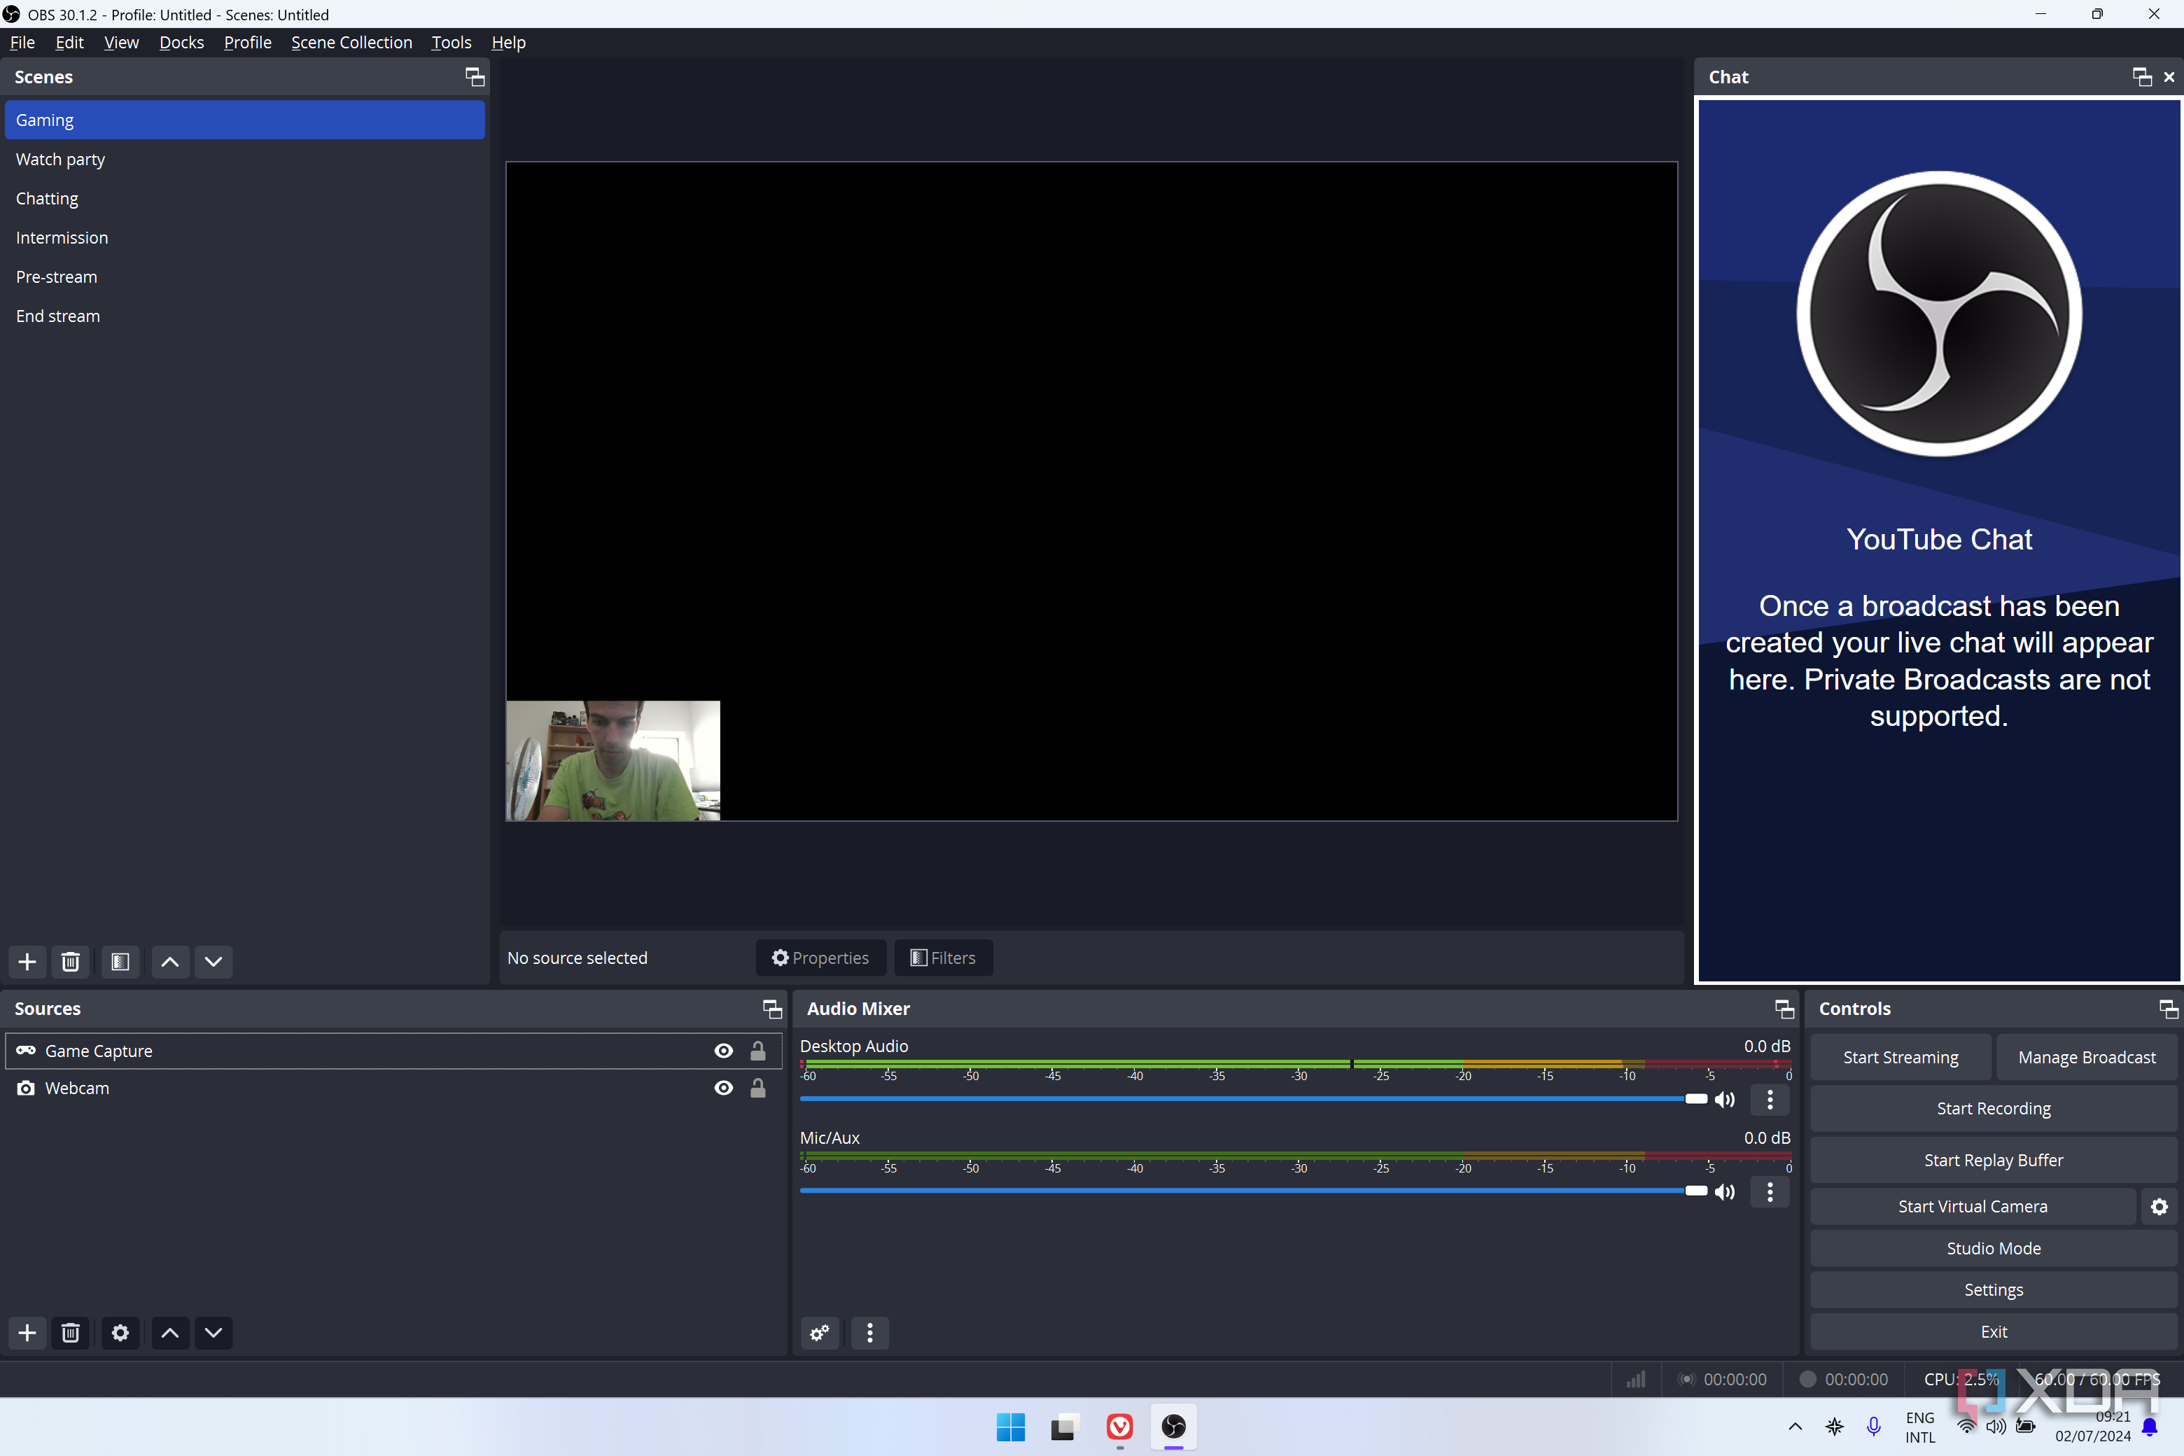
Task: Open advanced audio properties gears icon
Action: coord(820,1333)
